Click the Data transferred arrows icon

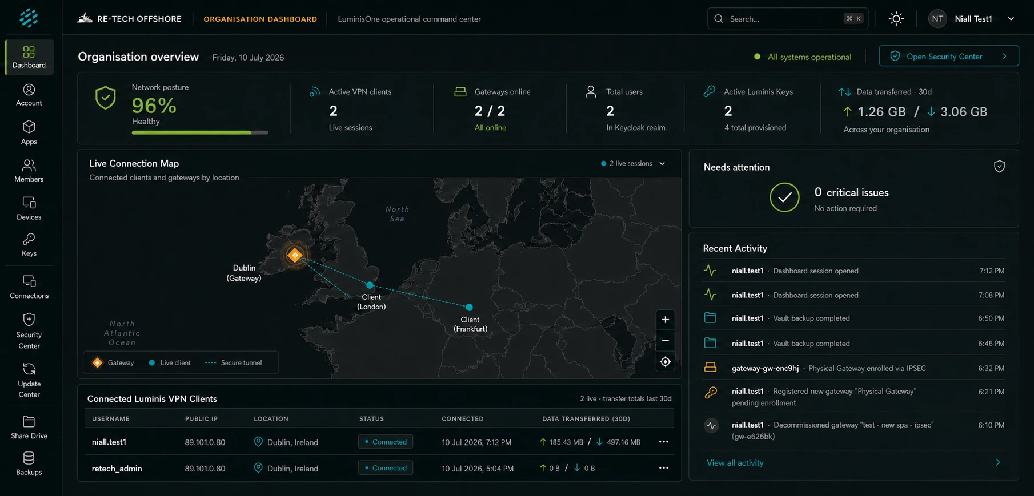tap(845, 92)
